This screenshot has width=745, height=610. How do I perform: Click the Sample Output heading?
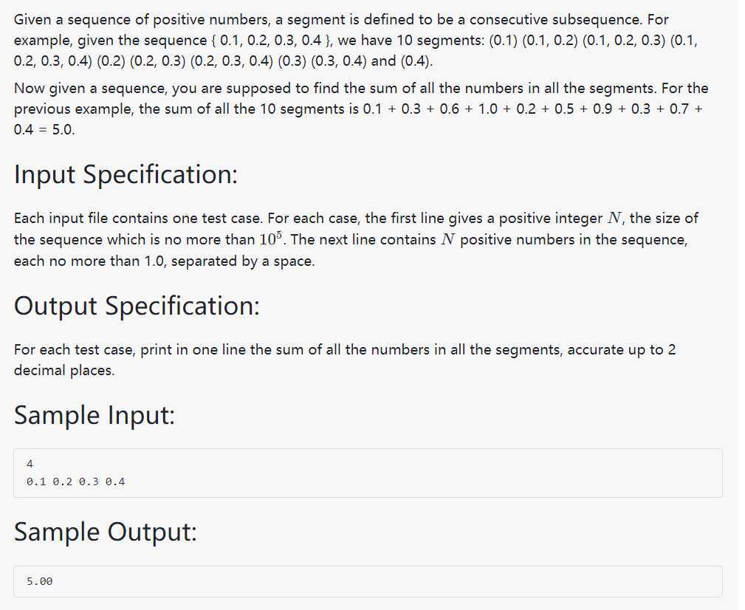tap(105, 532)
